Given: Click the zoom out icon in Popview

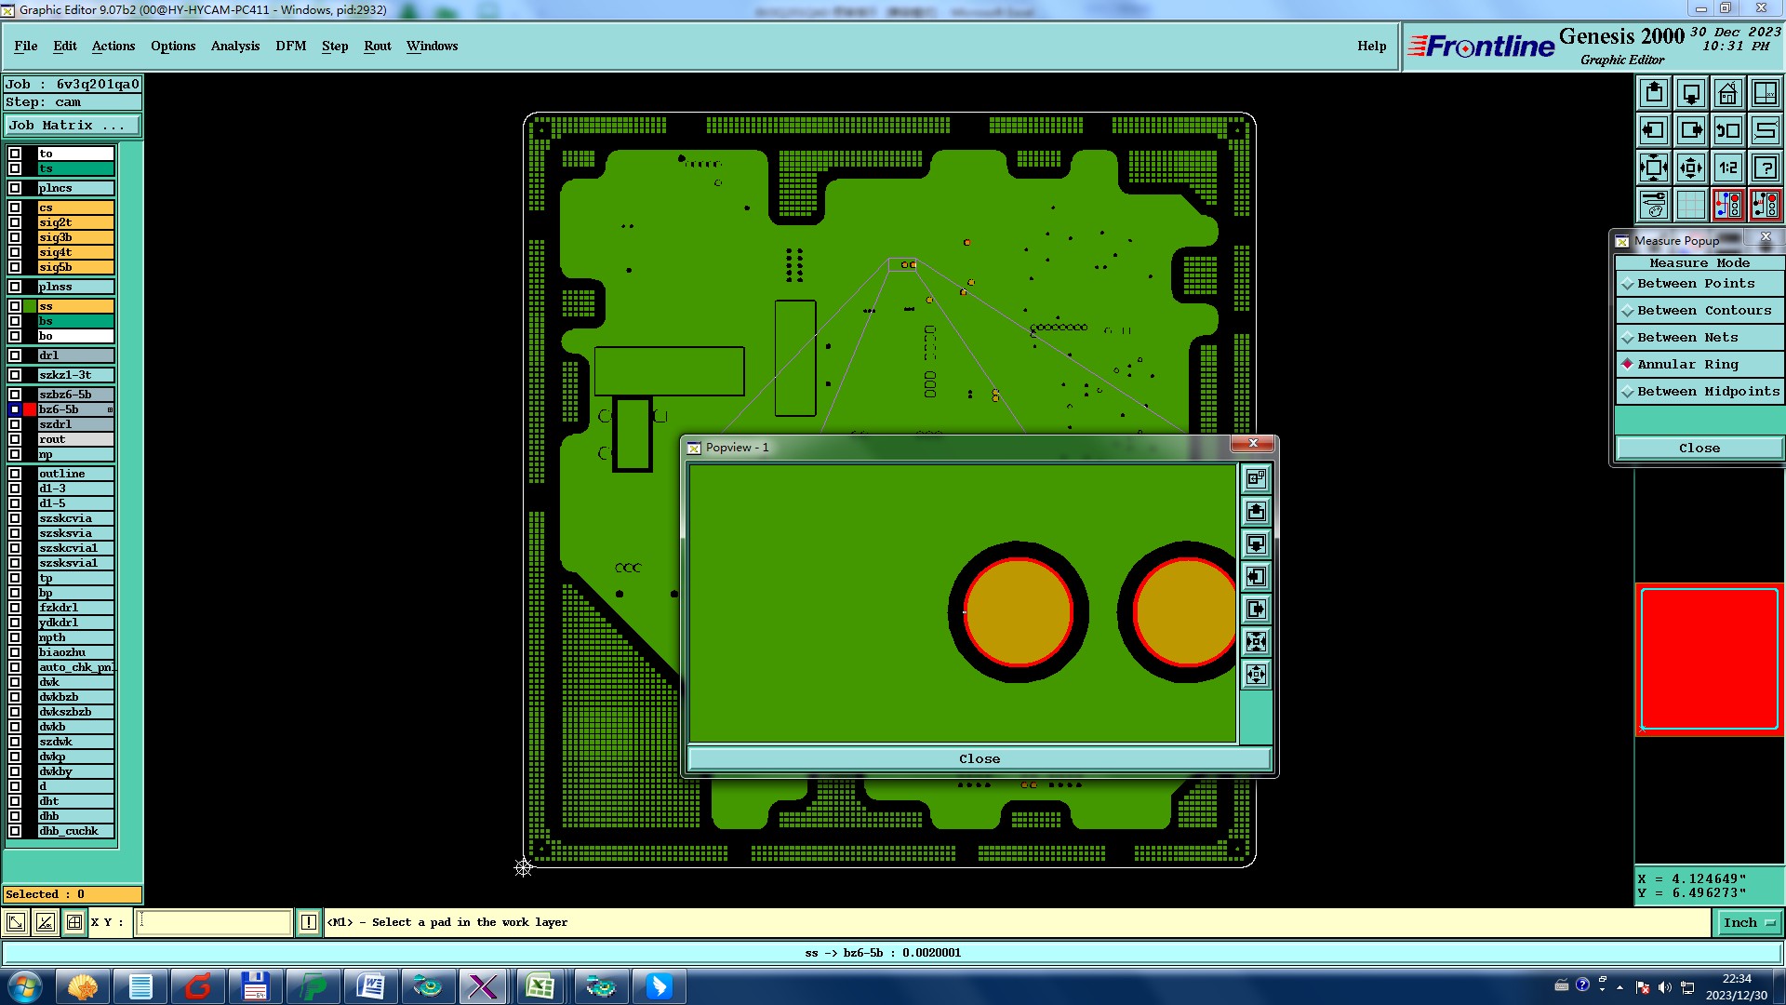Looking at the screenshot, I should [x=1256, y=674].
